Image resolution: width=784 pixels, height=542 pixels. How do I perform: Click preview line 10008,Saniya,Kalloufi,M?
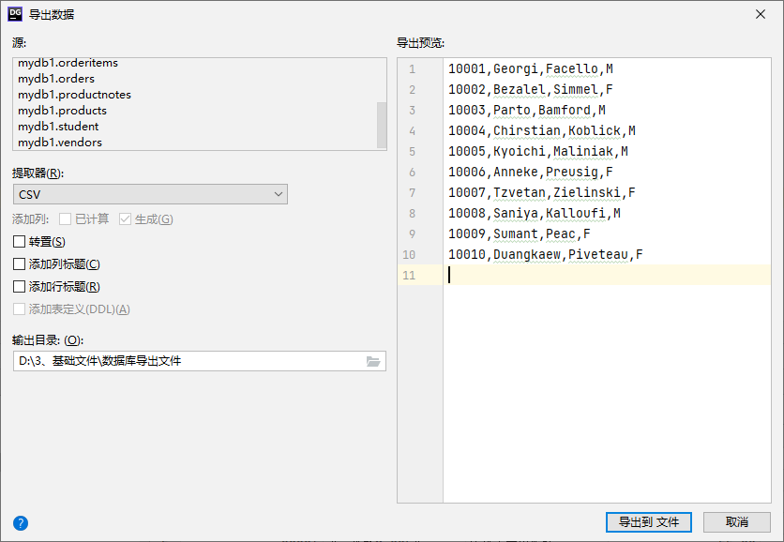point(534,213)
